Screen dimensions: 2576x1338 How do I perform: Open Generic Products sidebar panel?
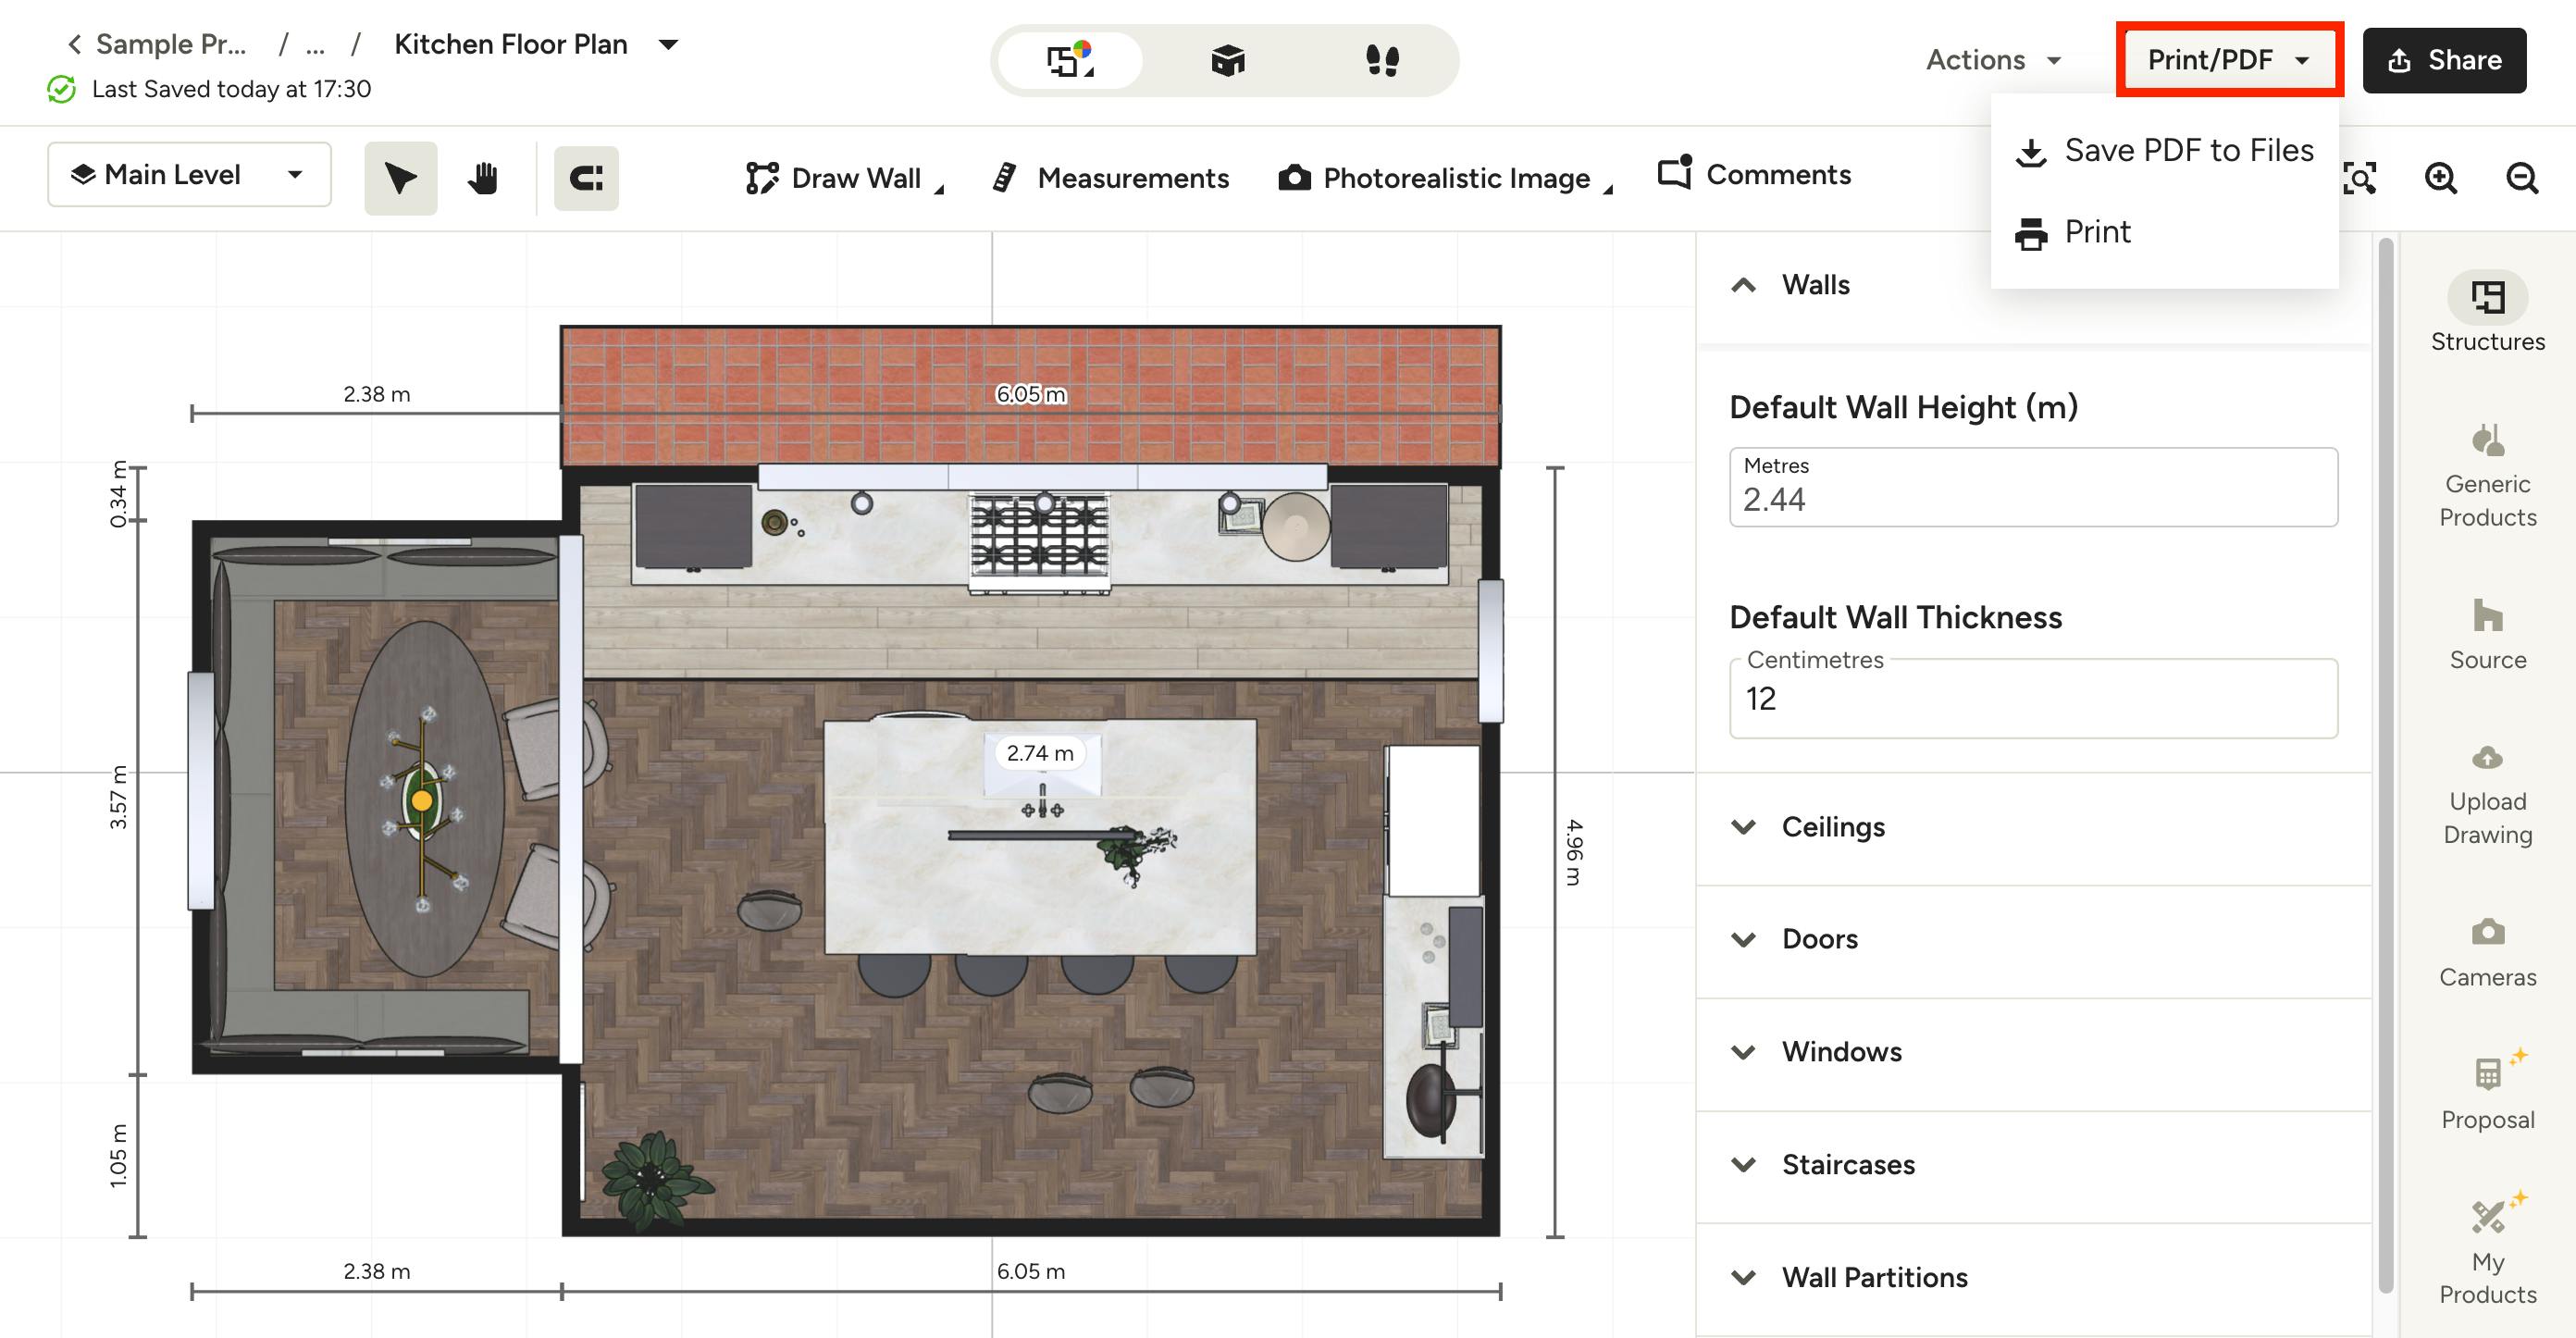pos(2487,475)
